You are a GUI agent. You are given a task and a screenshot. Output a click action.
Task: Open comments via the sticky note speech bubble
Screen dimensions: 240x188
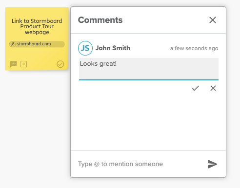click(14, 64)
